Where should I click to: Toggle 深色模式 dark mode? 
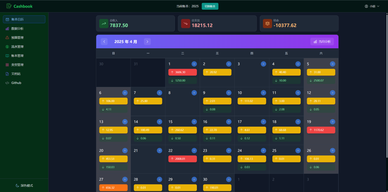coord(24,186)
